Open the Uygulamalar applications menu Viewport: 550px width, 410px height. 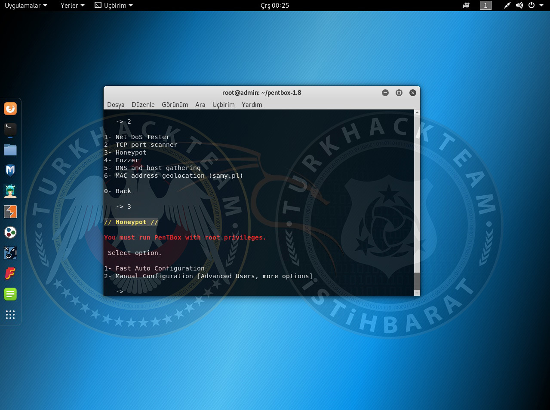(x=26, y=6)
